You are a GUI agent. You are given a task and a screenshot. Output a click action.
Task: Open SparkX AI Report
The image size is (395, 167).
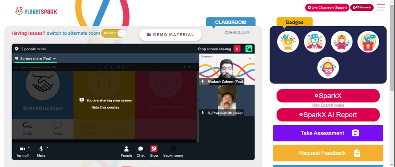coord(328,115)
